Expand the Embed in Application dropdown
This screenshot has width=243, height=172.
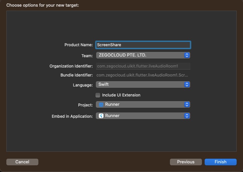(x=143, y=116)
